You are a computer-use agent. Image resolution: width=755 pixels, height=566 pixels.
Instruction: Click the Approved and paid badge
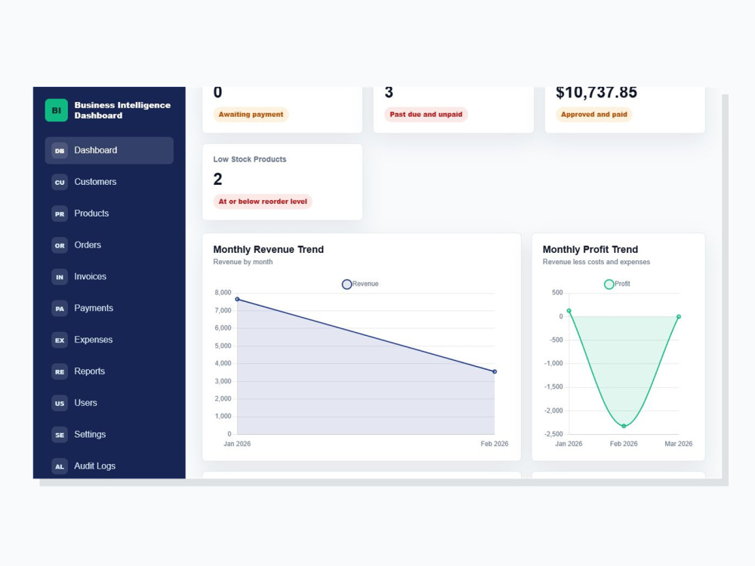click(x=593, y=115)
